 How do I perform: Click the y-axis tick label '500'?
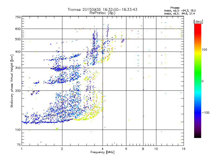click(x=18, y=39)
